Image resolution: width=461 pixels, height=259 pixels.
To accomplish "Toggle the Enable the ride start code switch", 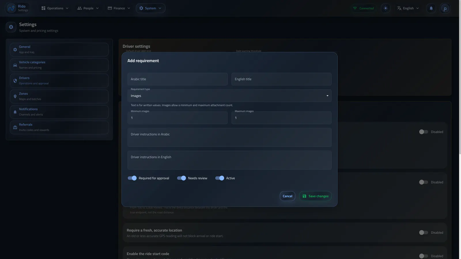I will (424, 256).
